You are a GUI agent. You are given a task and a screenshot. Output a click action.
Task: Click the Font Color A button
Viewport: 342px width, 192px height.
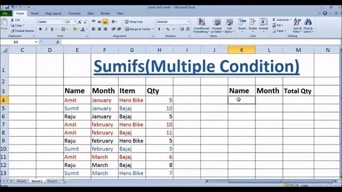[82, 29]
